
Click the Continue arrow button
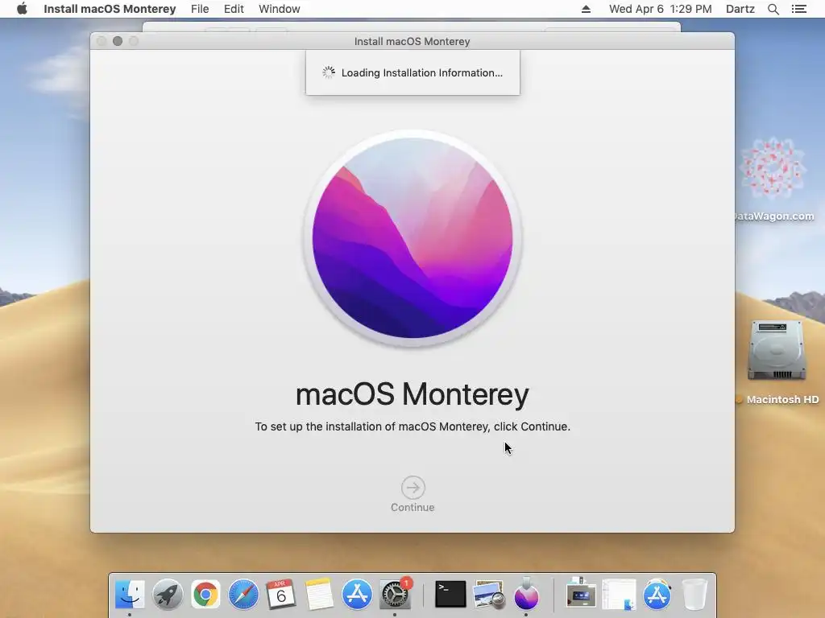tap(413, 488)
